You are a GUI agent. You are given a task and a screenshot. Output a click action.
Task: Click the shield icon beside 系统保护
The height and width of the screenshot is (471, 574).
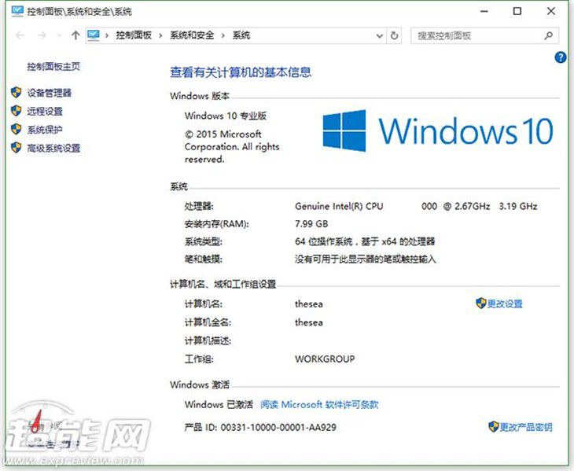16,129
